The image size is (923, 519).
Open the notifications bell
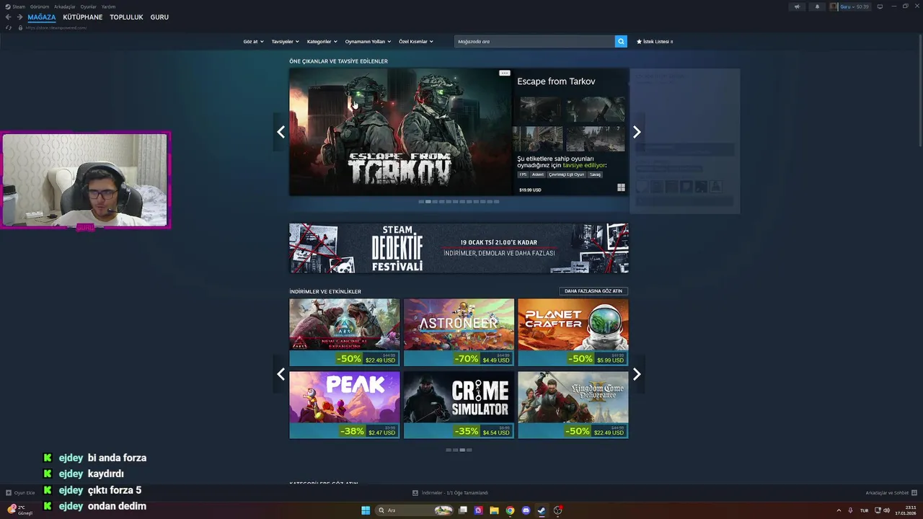click(817, 6)
